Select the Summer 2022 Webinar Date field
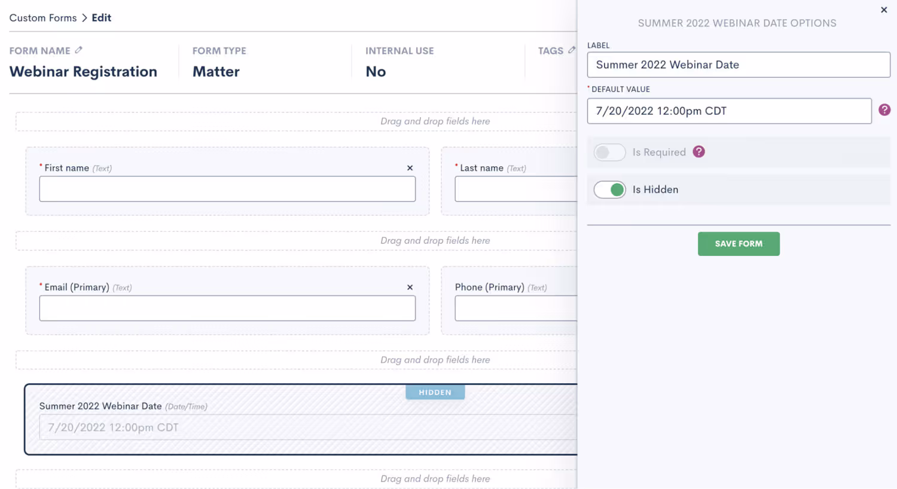 [301, 419]
